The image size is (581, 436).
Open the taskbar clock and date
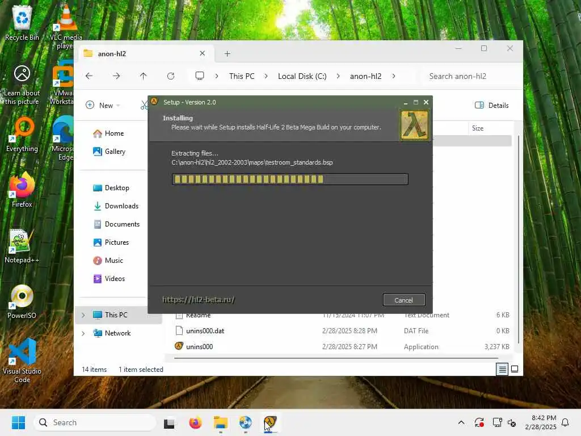[541, 422]
